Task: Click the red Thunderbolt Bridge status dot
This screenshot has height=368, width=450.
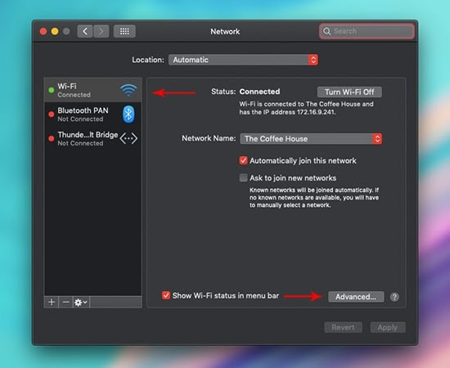Action: 52,138
